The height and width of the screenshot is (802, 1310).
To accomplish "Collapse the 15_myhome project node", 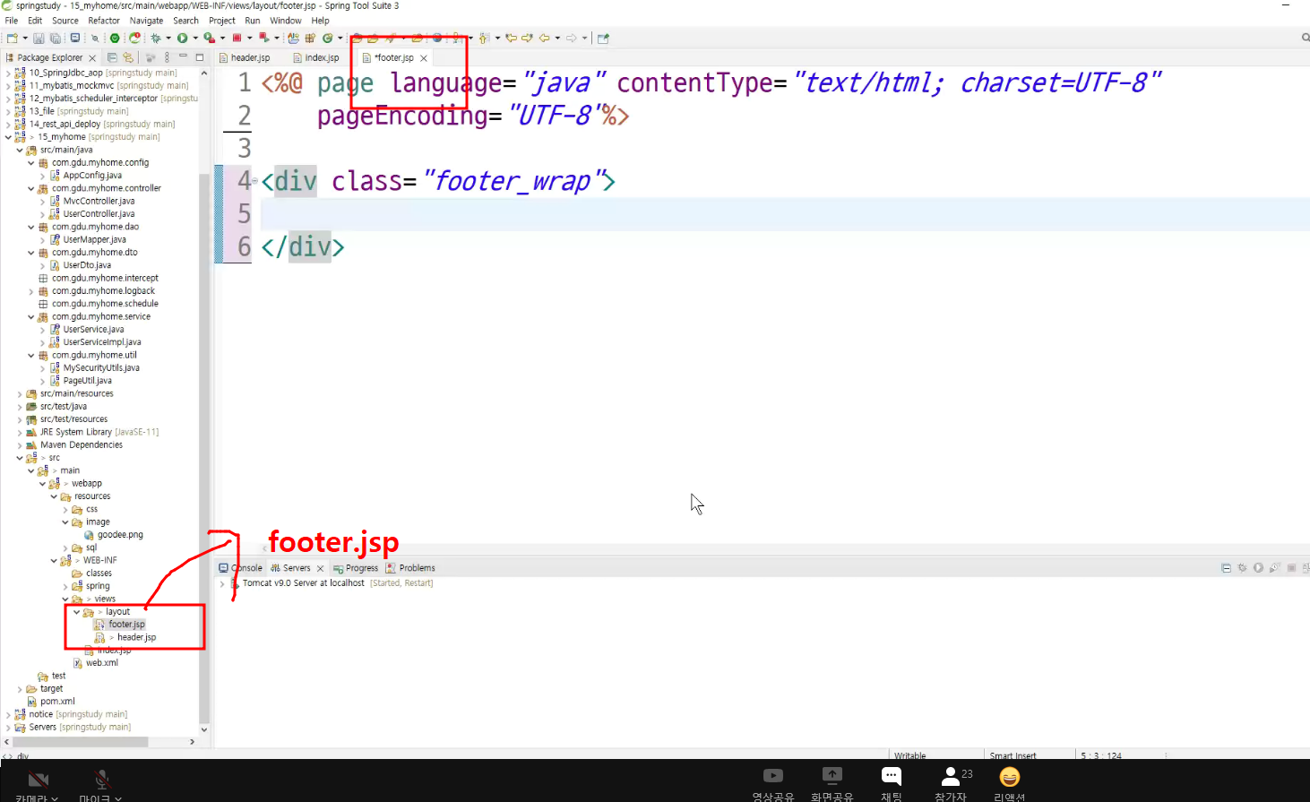I will point(8,137).
